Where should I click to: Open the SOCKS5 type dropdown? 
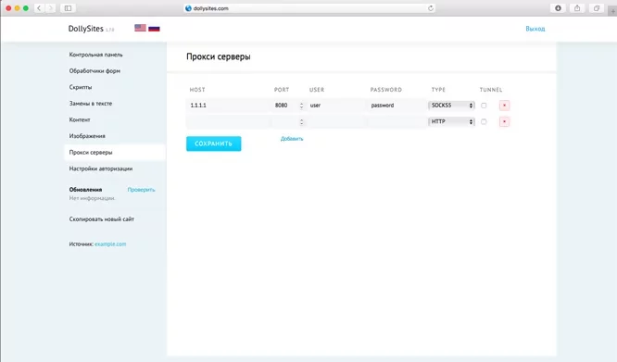click(451, 106)
